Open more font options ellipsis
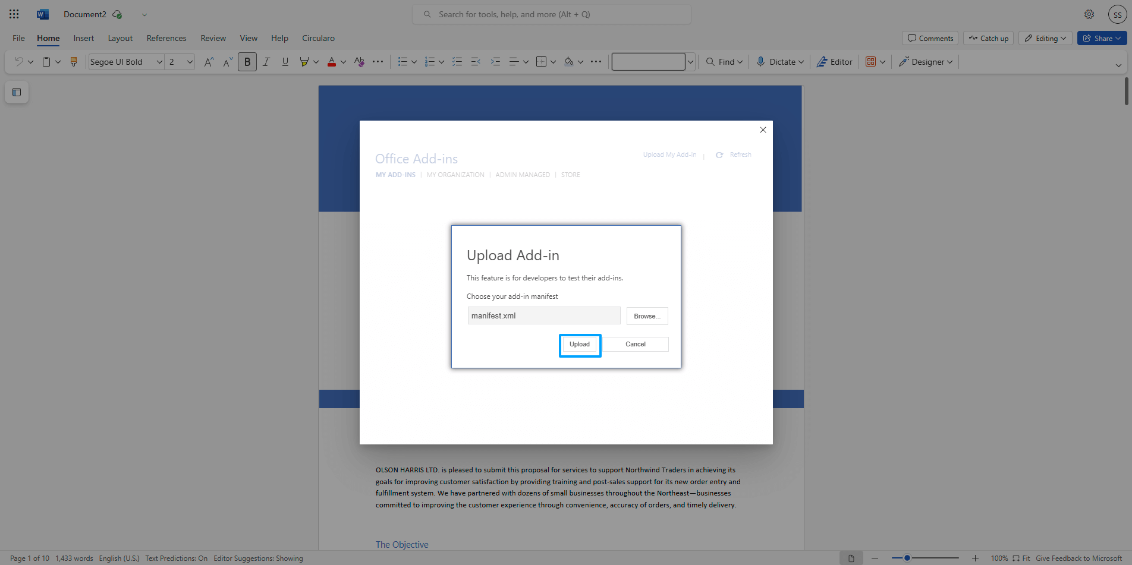The height and width of the screenshot is (565, 1132). click(378, 62)
